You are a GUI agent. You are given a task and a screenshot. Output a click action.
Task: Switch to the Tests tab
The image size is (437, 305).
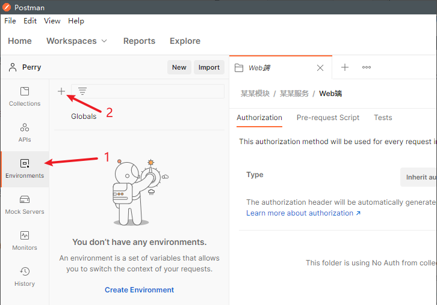[383, 118]
